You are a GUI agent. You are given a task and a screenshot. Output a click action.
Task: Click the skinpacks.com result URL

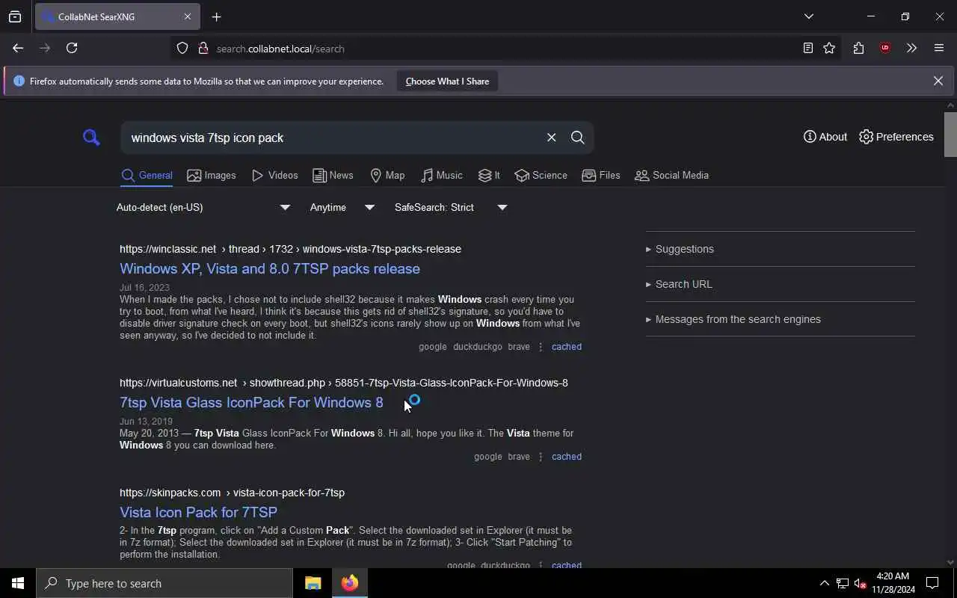(232, 493)
